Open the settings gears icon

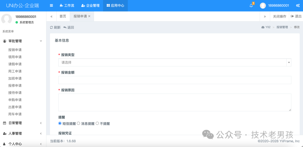[x=298, y=6]
